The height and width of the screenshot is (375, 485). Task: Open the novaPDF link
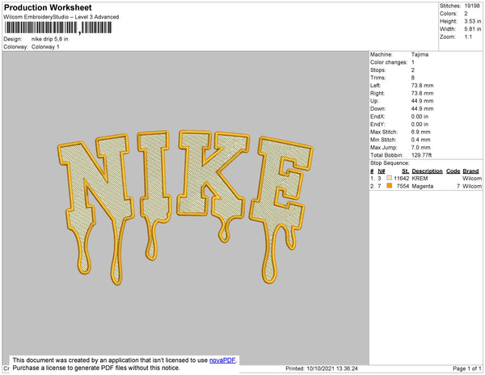click(x=223, y=360)
